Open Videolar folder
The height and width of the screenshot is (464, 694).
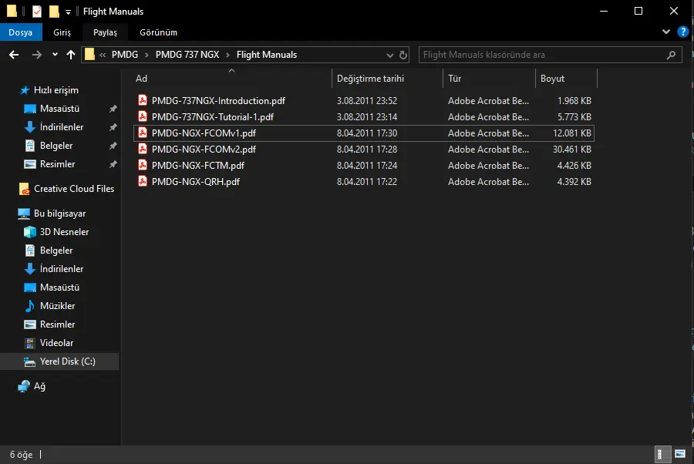click(x=56, y=343)
